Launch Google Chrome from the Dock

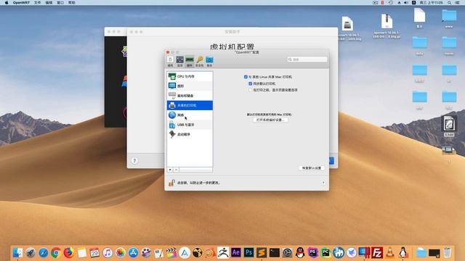[x=56, y=253]
